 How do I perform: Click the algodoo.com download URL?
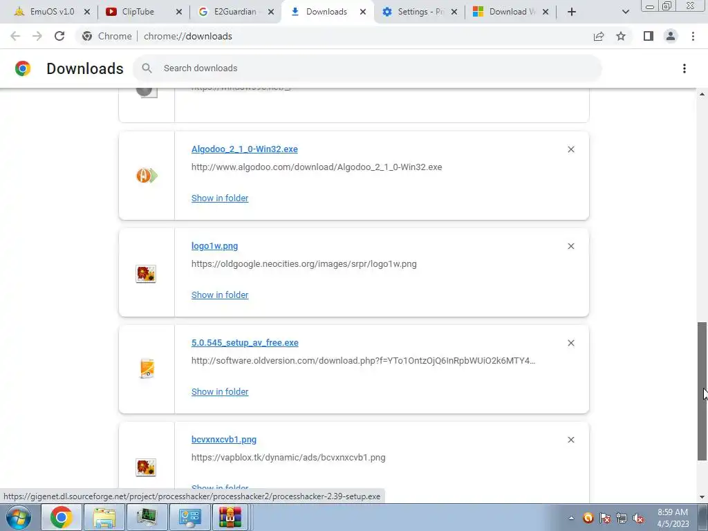pos(317,167)
